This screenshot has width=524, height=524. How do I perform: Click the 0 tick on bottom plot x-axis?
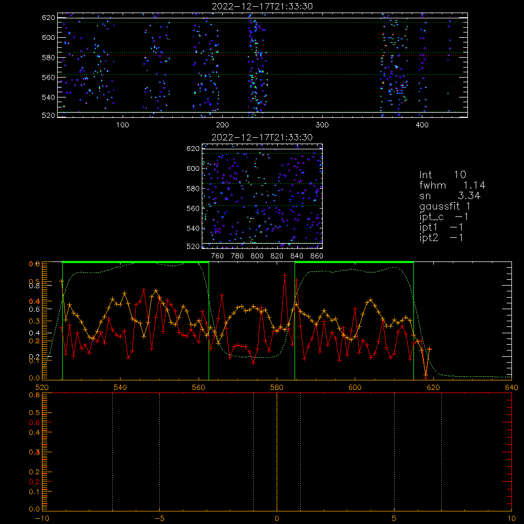(x=277, y=519)
